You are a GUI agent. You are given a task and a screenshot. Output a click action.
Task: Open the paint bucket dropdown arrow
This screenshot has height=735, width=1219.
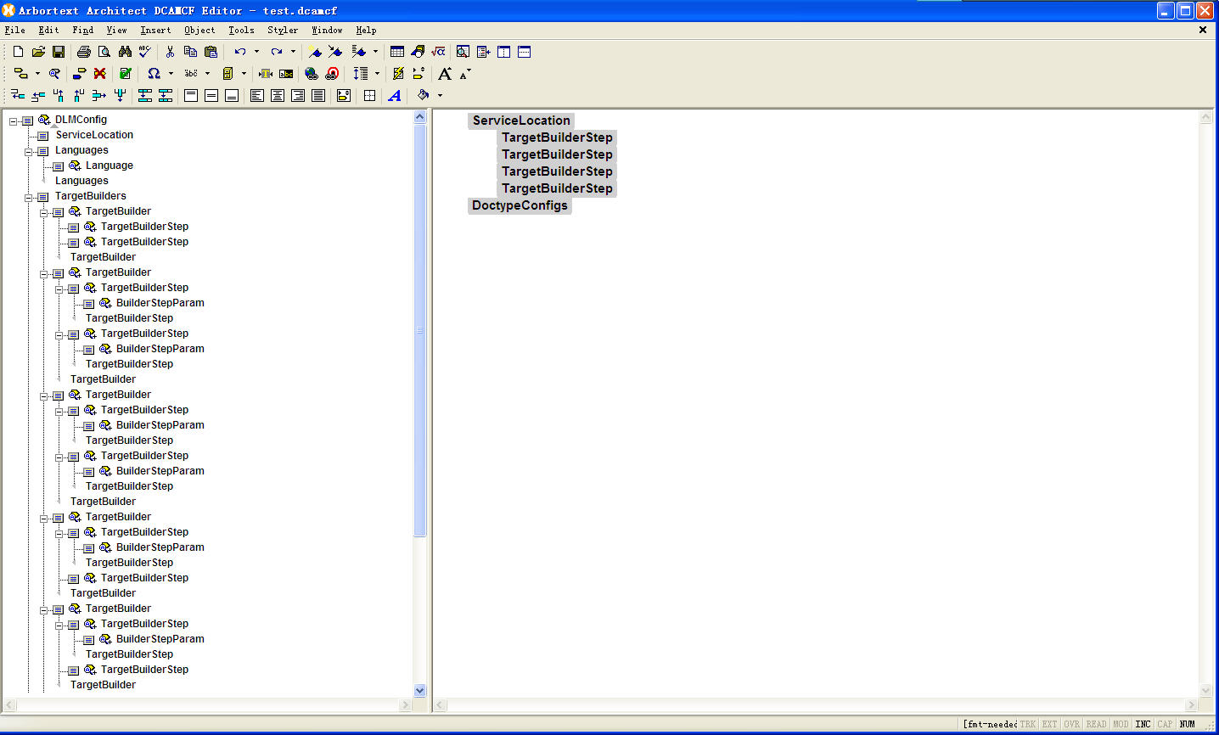[x=440, y=96]
